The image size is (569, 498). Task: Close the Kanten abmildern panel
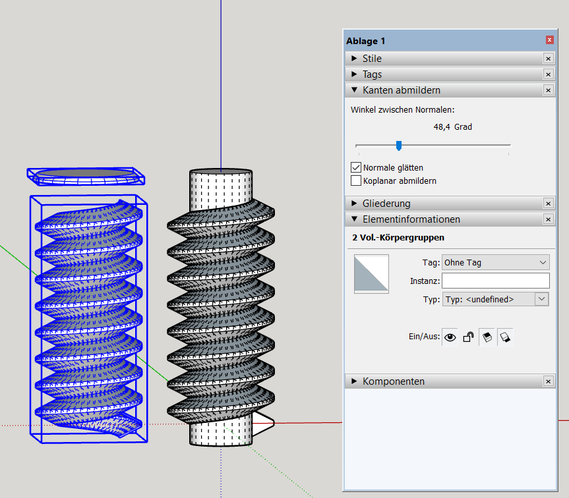(x=548, y=90)
